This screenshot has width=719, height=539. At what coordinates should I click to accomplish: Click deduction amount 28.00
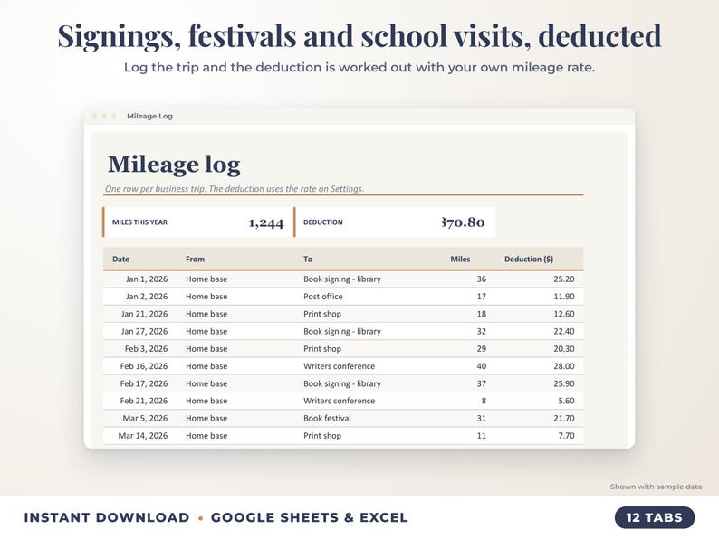click(563, 366)
